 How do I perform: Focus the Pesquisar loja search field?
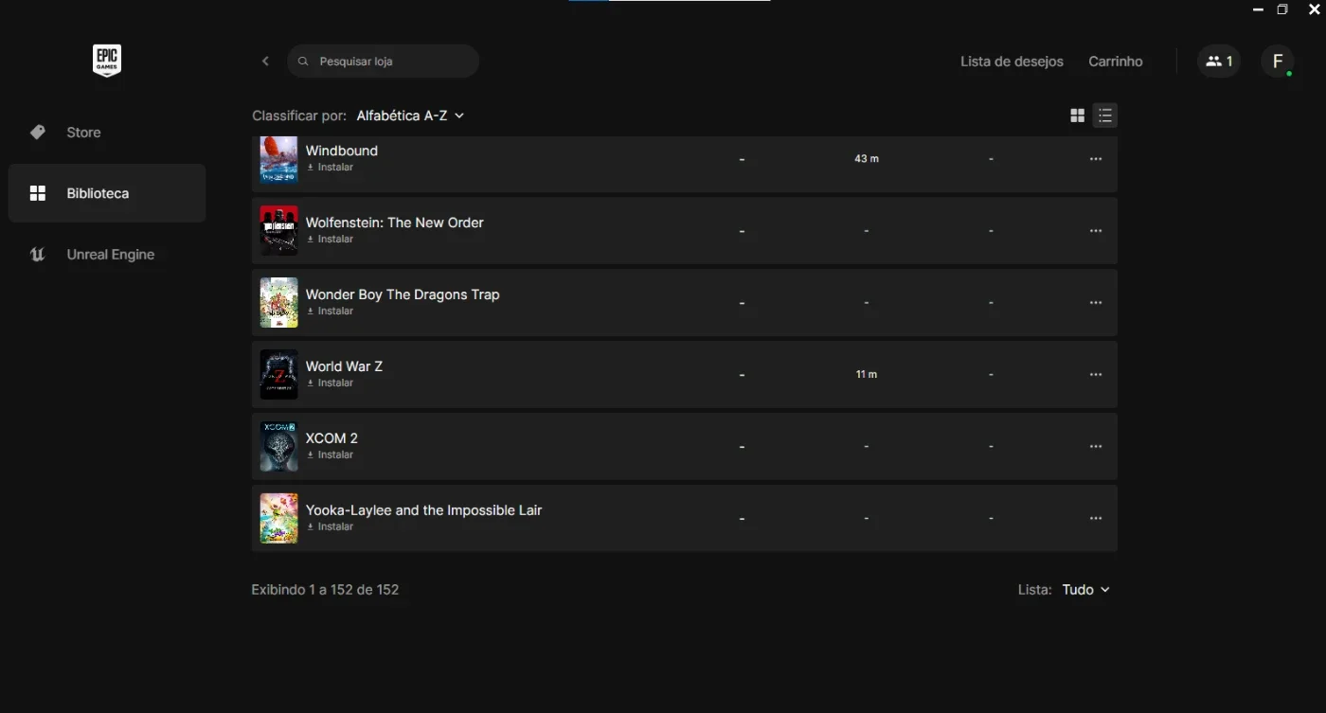[x=383, y=62]
